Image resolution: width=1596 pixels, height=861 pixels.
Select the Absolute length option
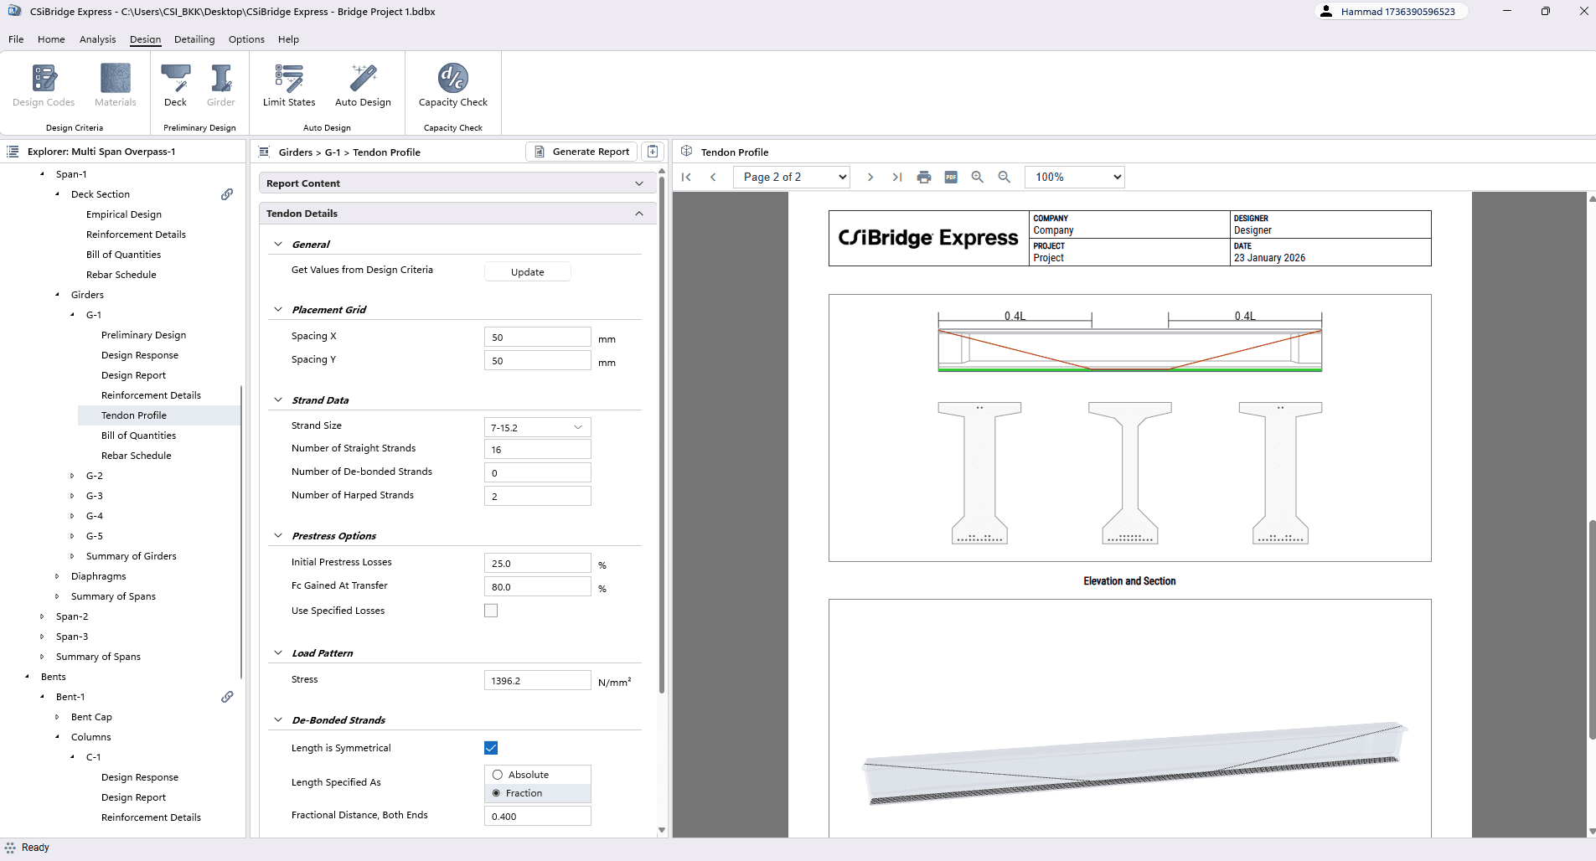tap(498, 775)
